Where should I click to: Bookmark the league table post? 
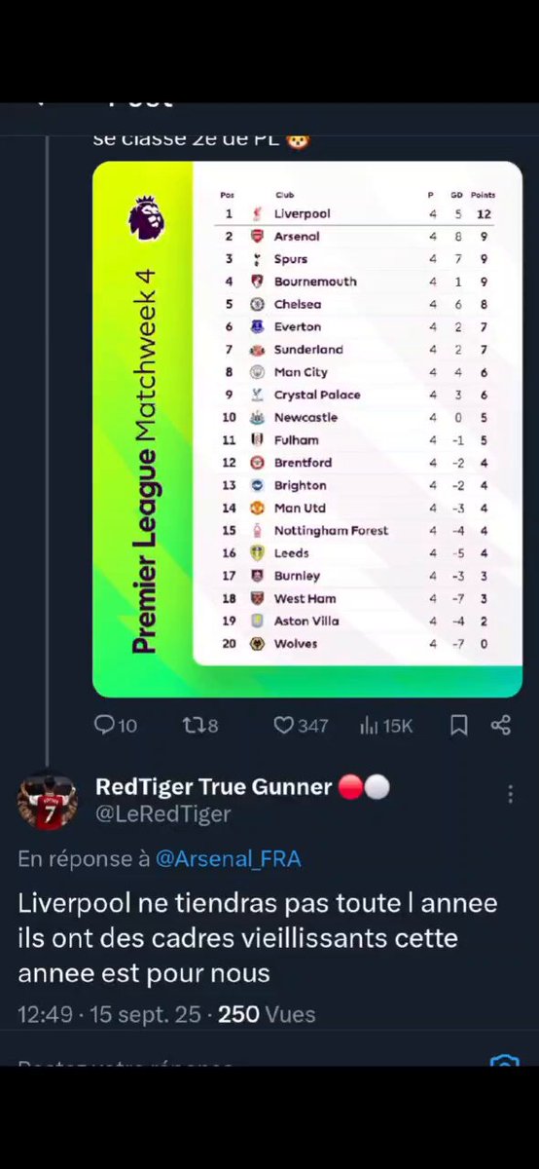[x=459, y=725]
